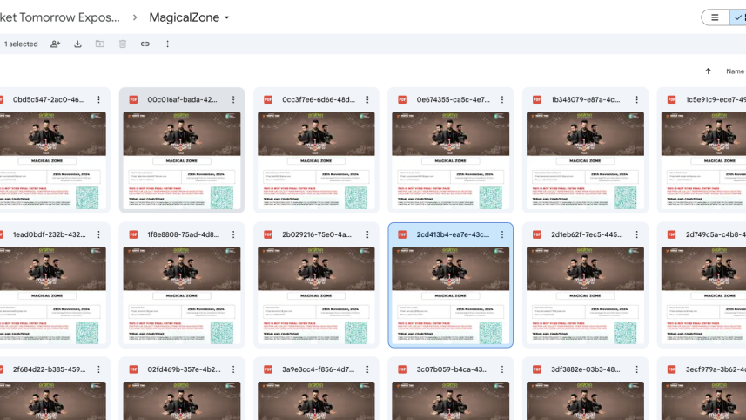Viewport: 746px width, 420px height.
Task: Click the share (add person) icon
Action: click(x=55, y=44)
